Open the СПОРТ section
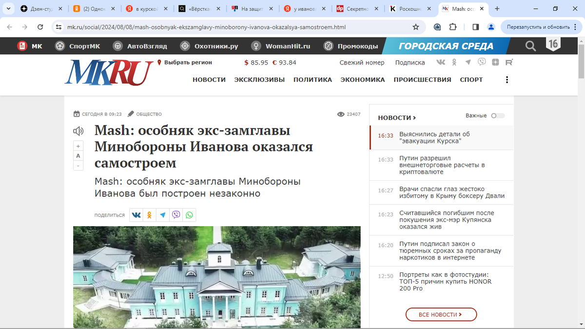 pyautogui.click(x=471, y=80)
